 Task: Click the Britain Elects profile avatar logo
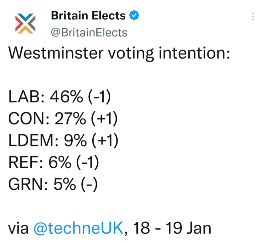tap(25, 23)
